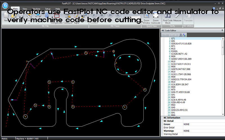Click the colored dots icon in the NC Code Editor toolbar
Screen dimensions: 225x140
[x=184, y=35]
